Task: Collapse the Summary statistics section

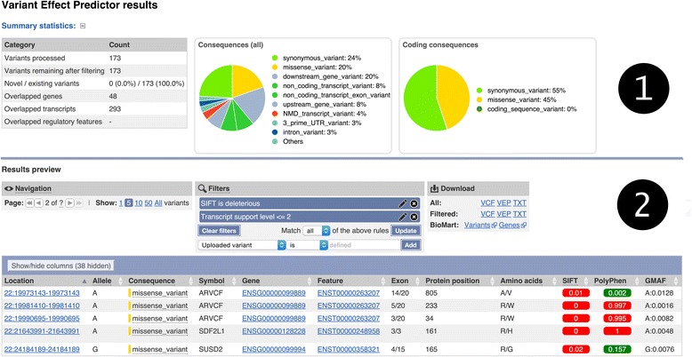Action: 83,26
